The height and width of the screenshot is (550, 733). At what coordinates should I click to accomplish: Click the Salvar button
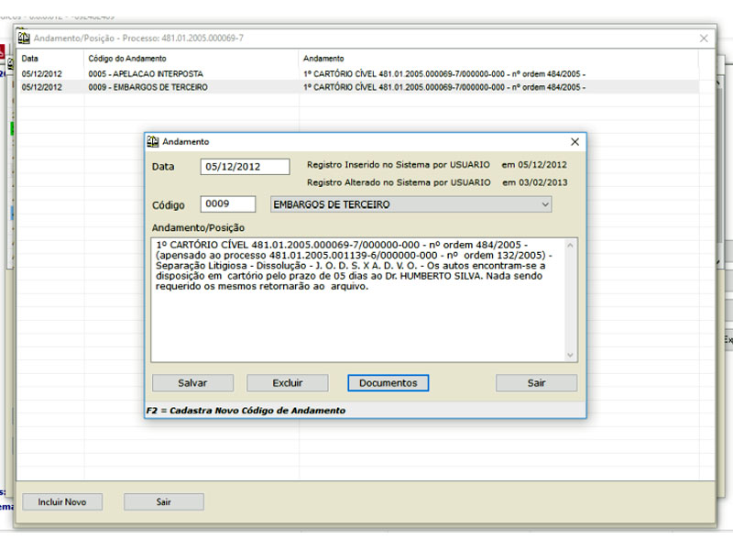coord(192,382)
